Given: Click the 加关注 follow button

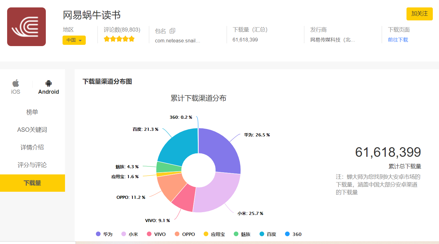Looking at the screenshot, I should pos(419,14).
